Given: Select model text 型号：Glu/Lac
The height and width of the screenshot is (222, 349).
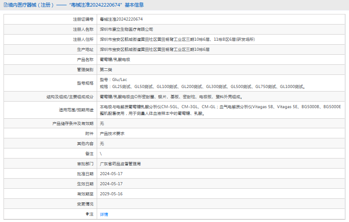Looking at the screenshot, I should [x=113, y=80].
